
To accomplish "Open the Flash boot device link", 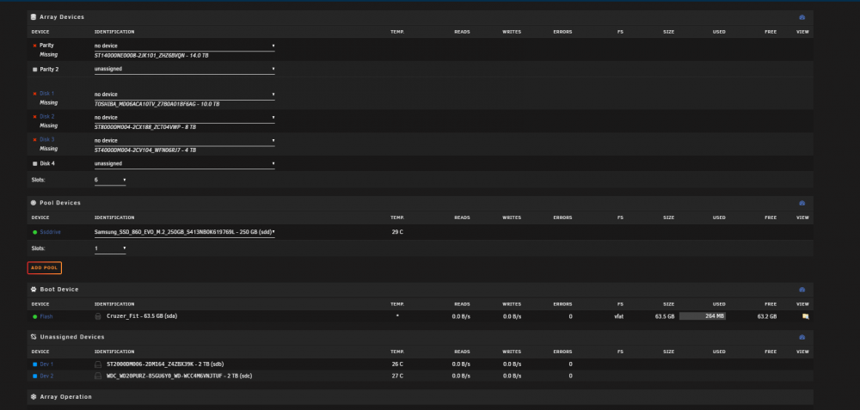I will (46, 317).
